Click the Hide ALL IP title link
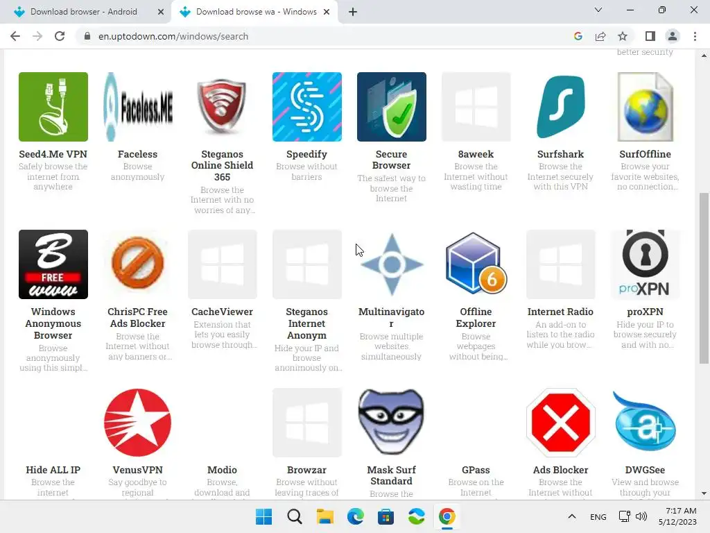The height and width of the screenshot is (533, 710). pyautogui.click(x=53, y=470)
